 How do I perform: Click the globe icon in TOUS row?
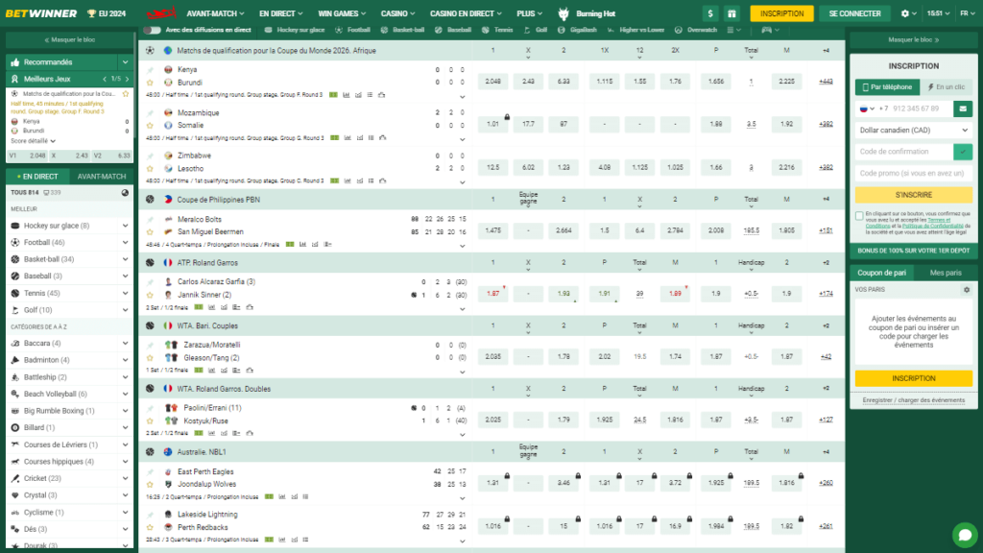coord(125,192)
